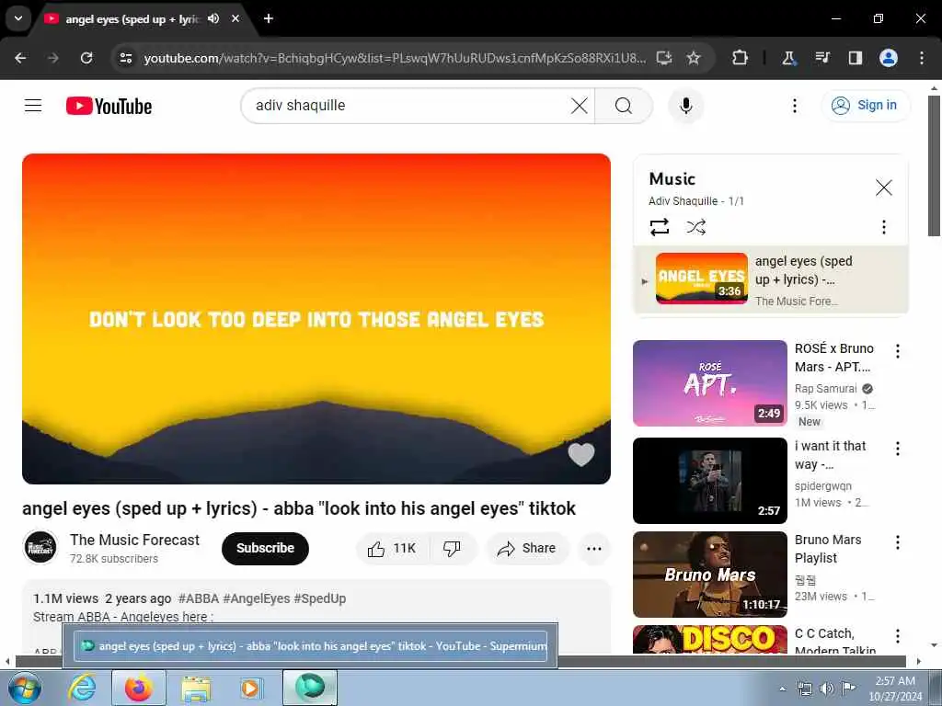Open browser profile avatar
942x706 pixels.
coord(888,58)
